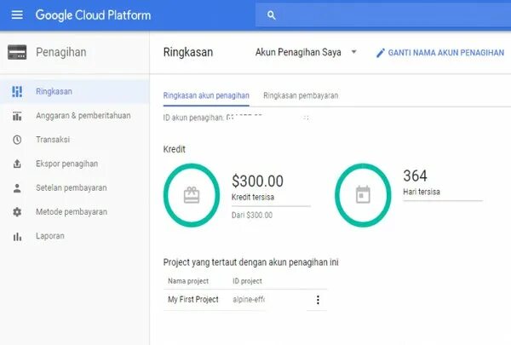Click the ID project column header
This screenshot has width=511, height=345.
(x=247, y=281)
